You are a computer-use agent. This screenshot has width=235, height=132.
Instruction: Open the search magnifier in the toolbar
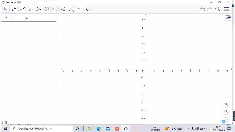click(218, 9)
